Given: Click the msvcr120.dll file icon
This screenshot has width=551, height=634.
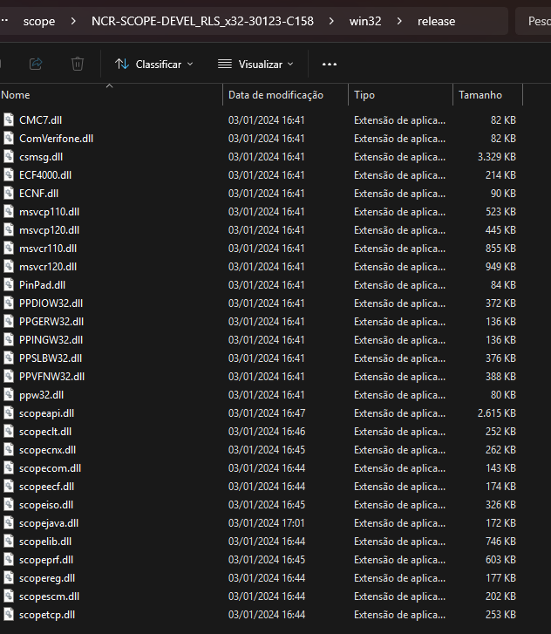Looking at the screenshot, I should tap(9, 267).
